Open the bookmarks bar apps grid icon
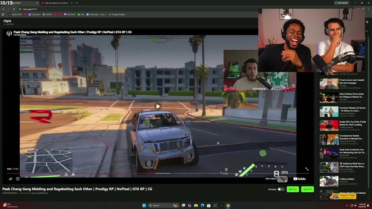Image resolution: width=372 pixels, height=209 pixels. 3,15
